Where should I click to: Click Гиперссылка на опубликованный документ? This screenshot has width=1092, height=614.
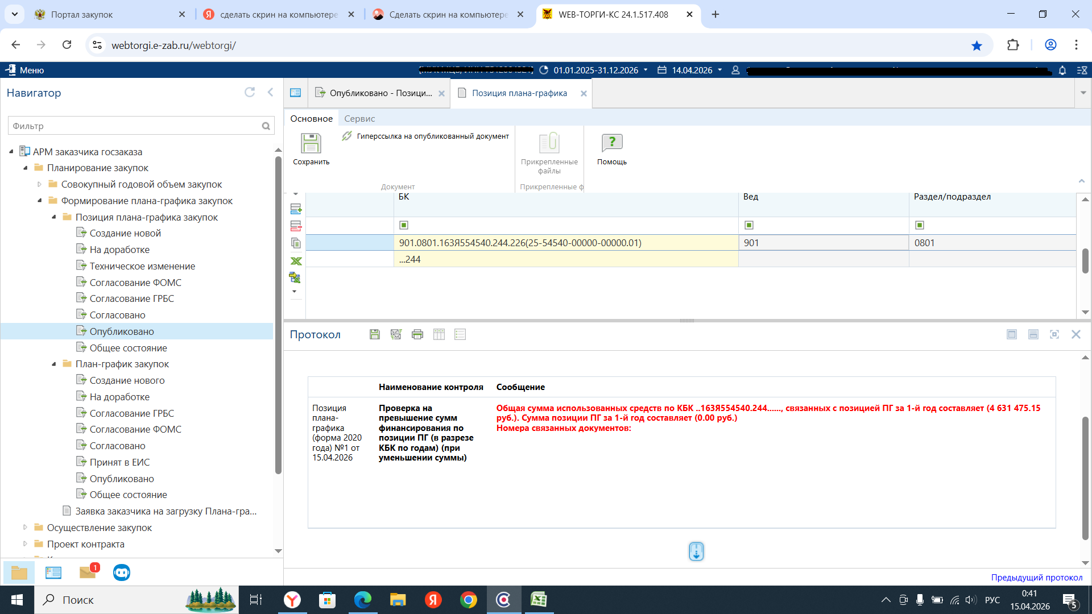coord(432,136)
